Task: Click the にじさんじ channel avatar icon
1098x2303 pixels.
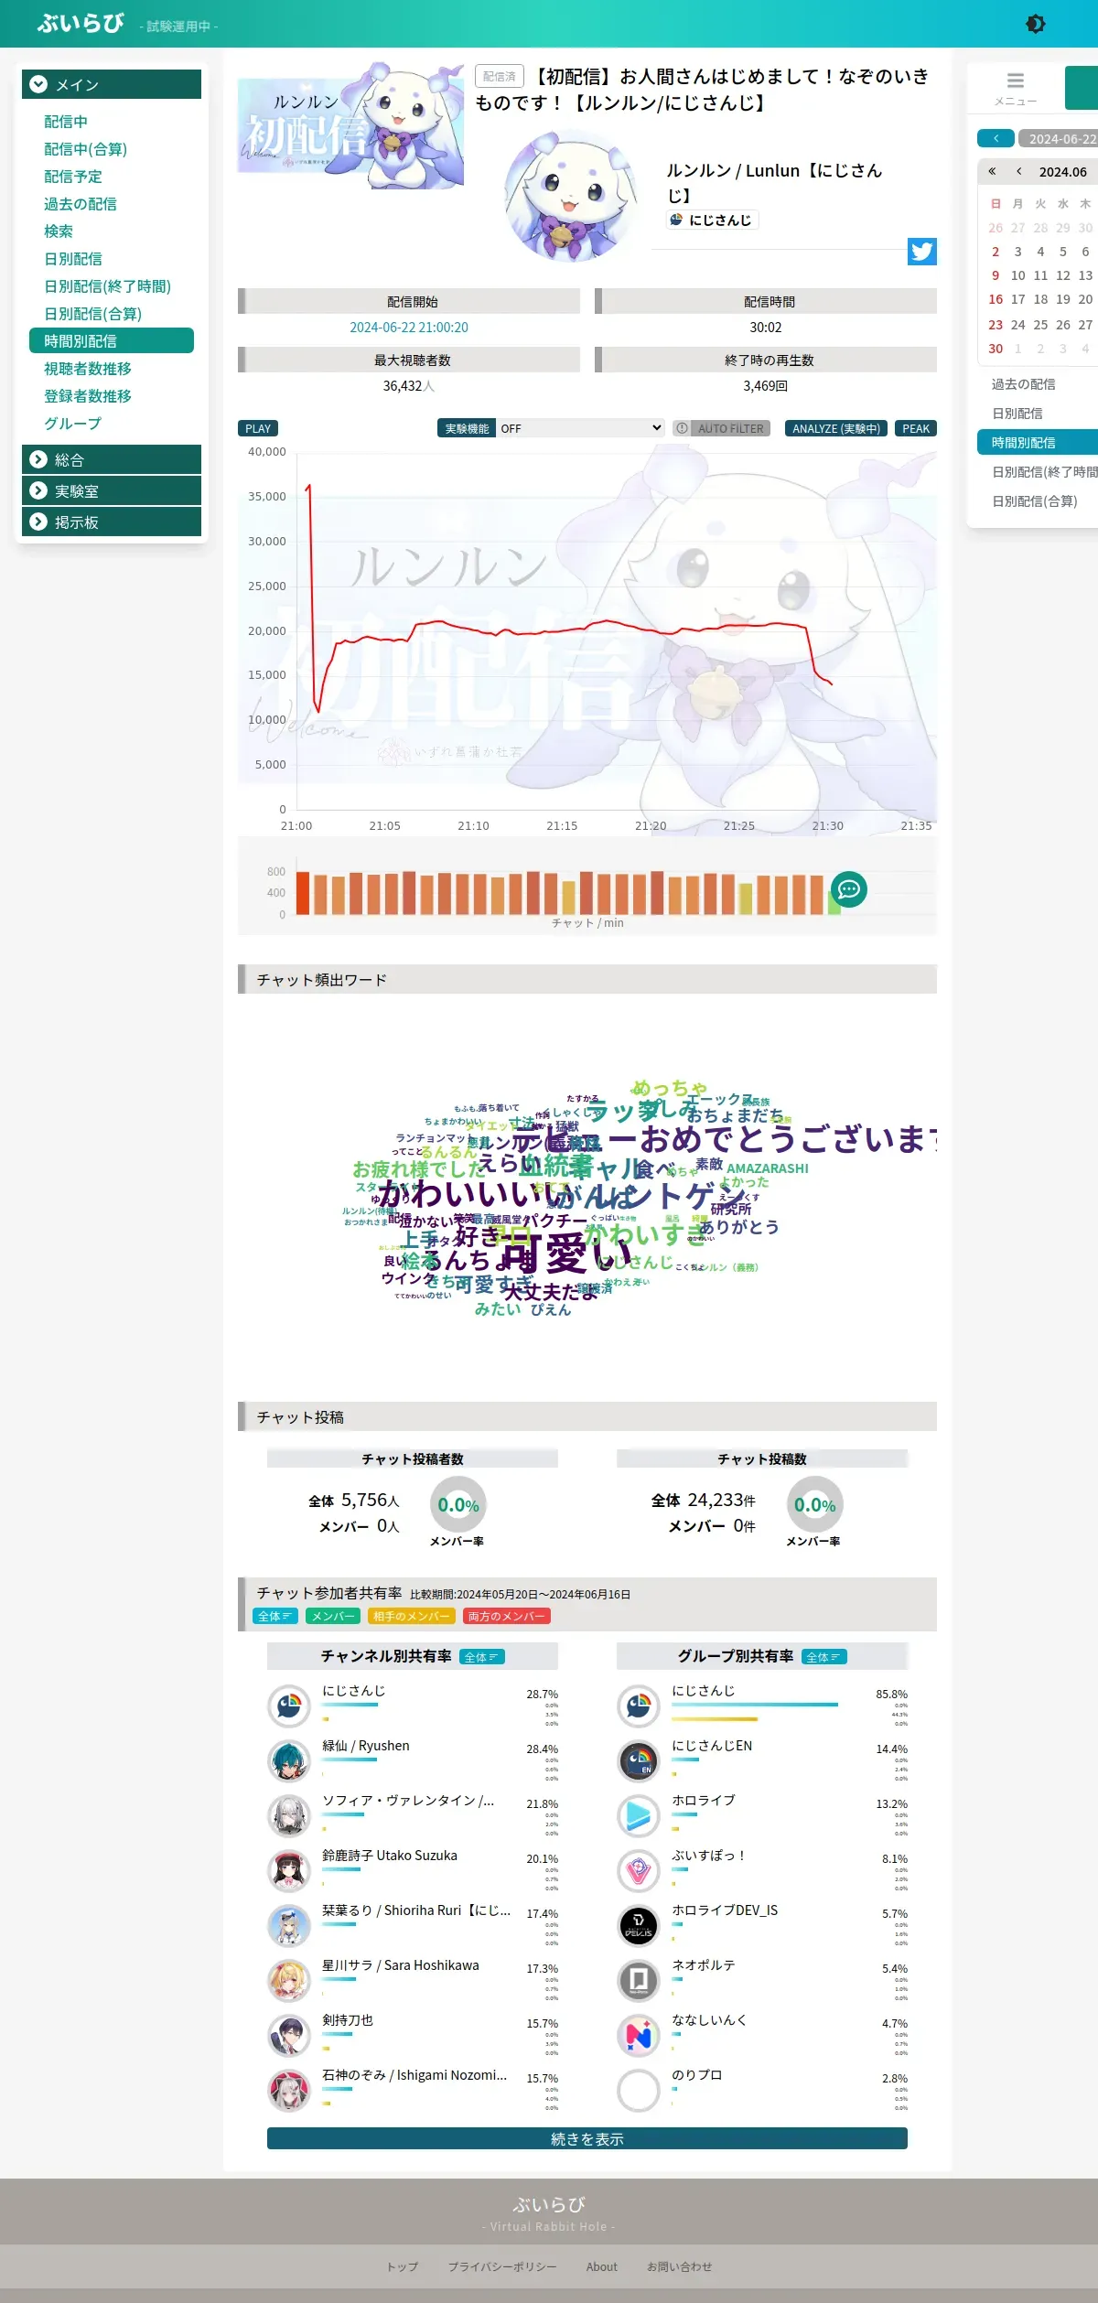Action: point(289,1706)
